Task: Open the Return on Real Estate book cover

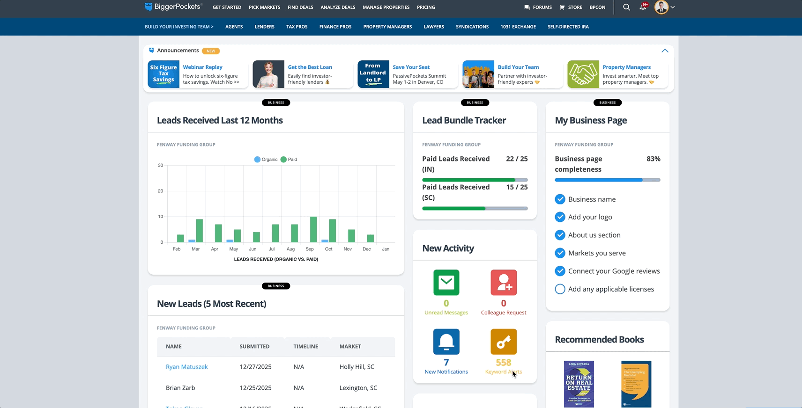Action: [579, 384]
